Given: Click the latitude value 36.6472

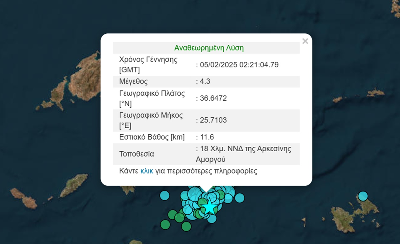Looking at the screenshot, I should pyautogui.click(x=213, y=98).
